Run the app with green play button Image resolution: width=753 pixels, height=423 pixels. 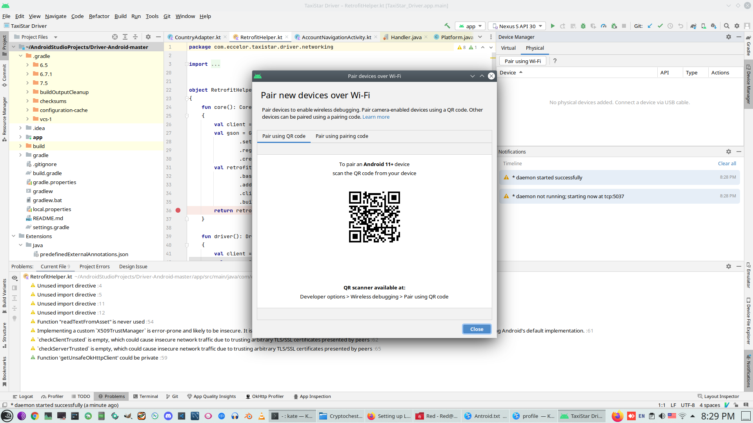tap(553, 26)
